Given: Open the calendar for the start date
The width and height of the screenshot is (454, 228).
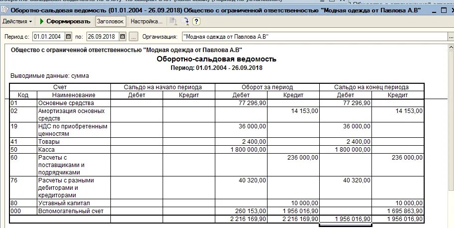Looking at the screenshot, I should (x=68, y=37).
